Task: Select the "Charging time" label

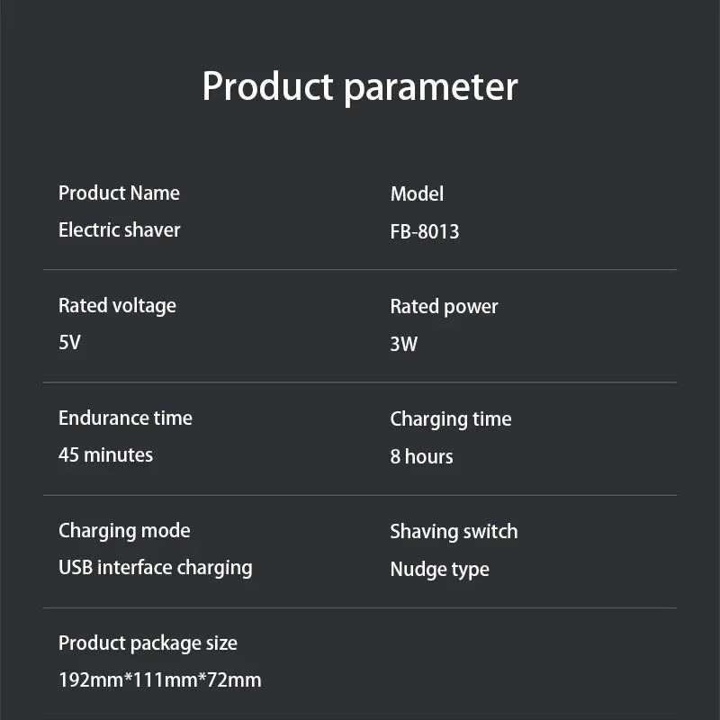Action: point(450,419)
